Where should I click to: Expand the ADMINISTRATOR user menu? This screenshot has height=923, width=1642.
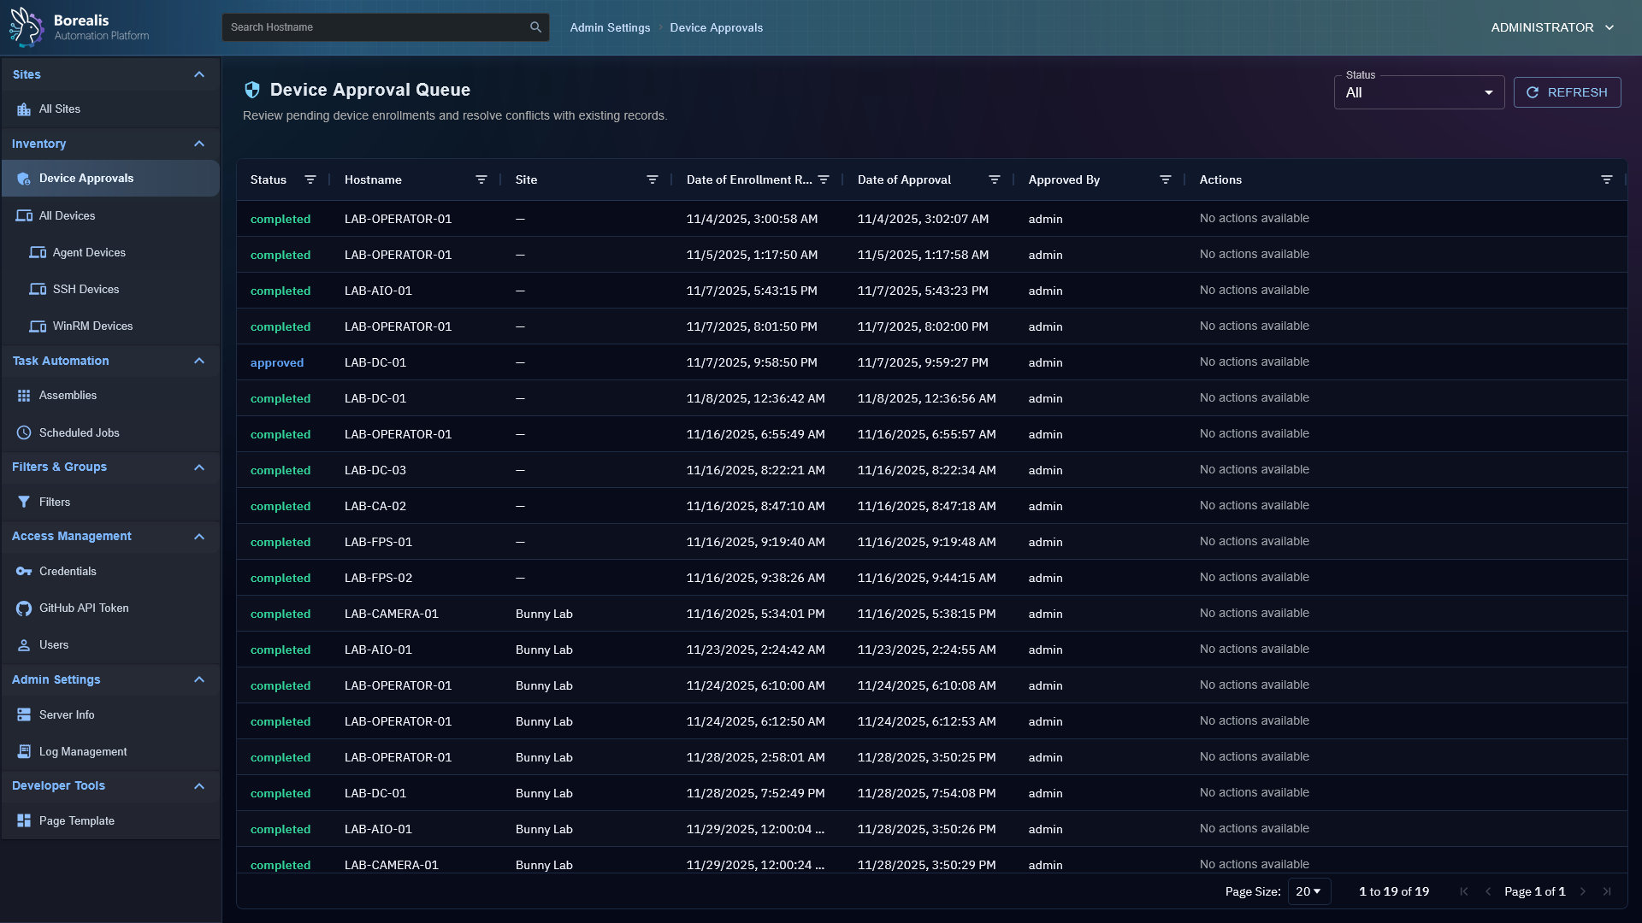[1552, 27]
